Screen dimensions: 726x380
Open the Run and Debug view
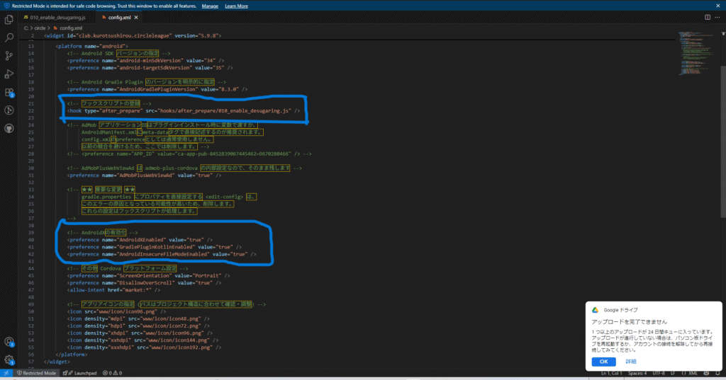pyautogui.click(x=9, y=74)
